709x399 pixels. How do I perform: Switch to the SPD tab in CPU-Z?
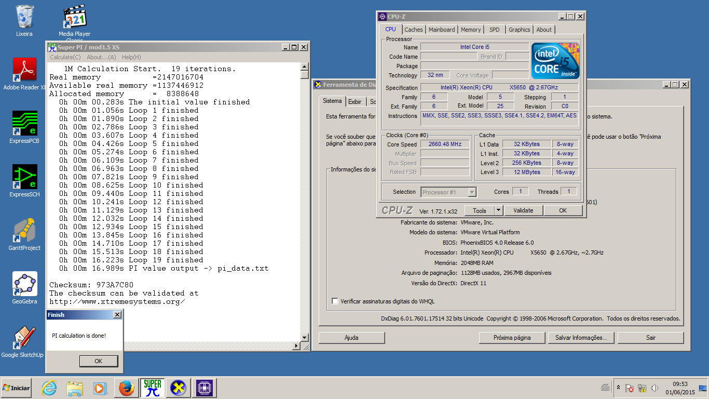pos(495,30)
